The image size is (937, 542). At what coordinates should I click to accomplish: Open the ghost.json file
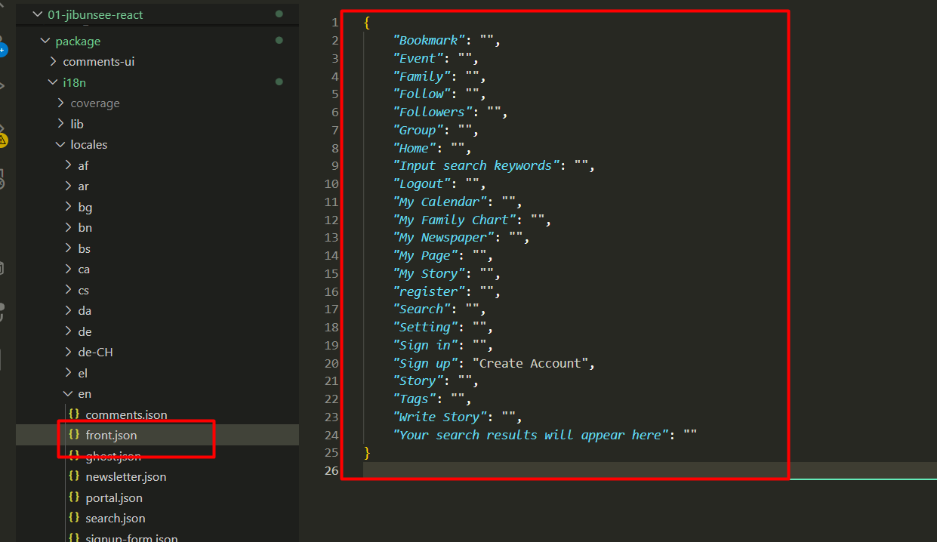pyautogui.click(x=113, y=456)
